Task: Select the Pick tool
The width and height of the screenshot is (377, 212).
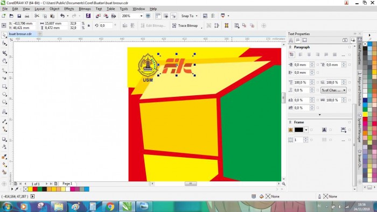Action: [x=4, y=36]
